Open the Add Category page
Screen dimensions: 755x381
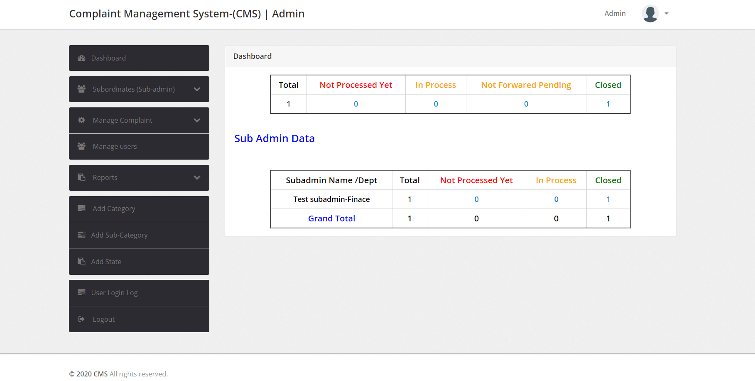point(113,209)
